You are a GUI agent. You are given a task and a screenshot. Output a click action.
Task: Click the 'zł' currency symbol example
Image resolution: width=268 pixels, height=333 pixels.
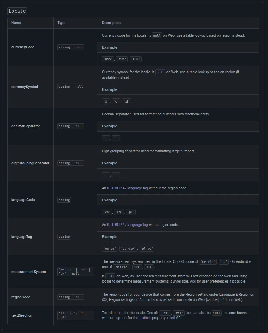click(127, 102)
